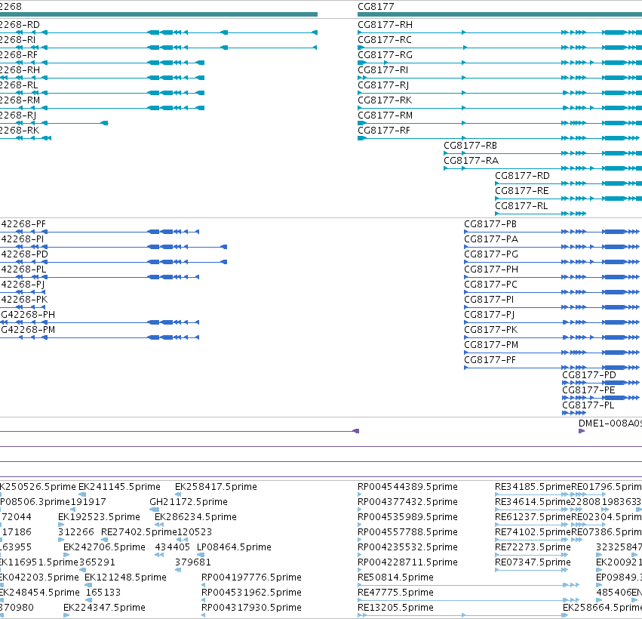Select transcript label CG8177-RA
The image size is (642, 619).
click(471, 161)
